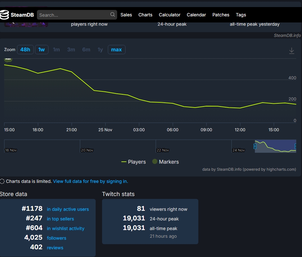Viewport: 302px width, 257px height.
Task: Click the data by SteamDB.info credit text
Action: [x=249, y=169]
